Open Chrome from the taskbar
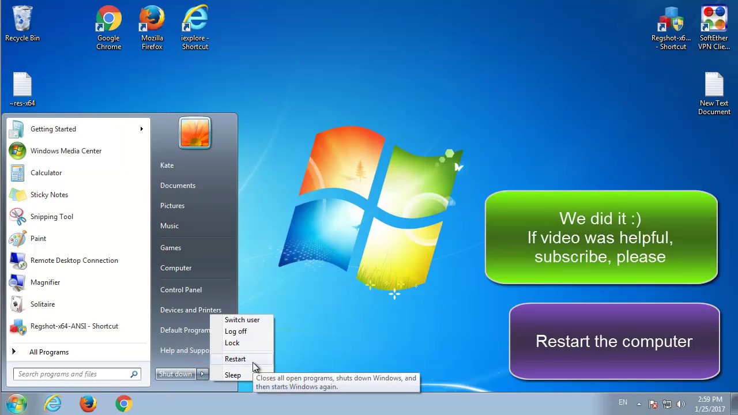738x415 pixels. pyautogui.click(x=123, y=403)
